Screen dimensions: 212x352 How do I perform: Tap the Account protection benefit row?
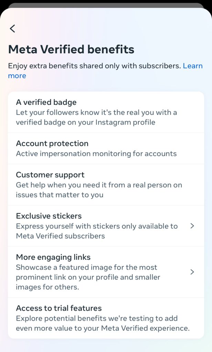point(103,148)
